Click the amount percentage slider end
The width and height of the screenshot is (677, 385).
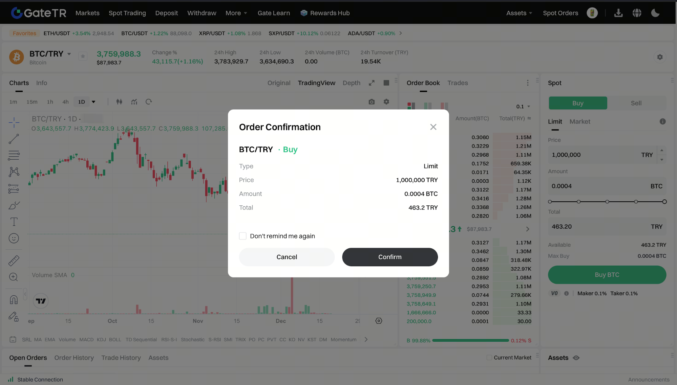[x=664, y=202]
